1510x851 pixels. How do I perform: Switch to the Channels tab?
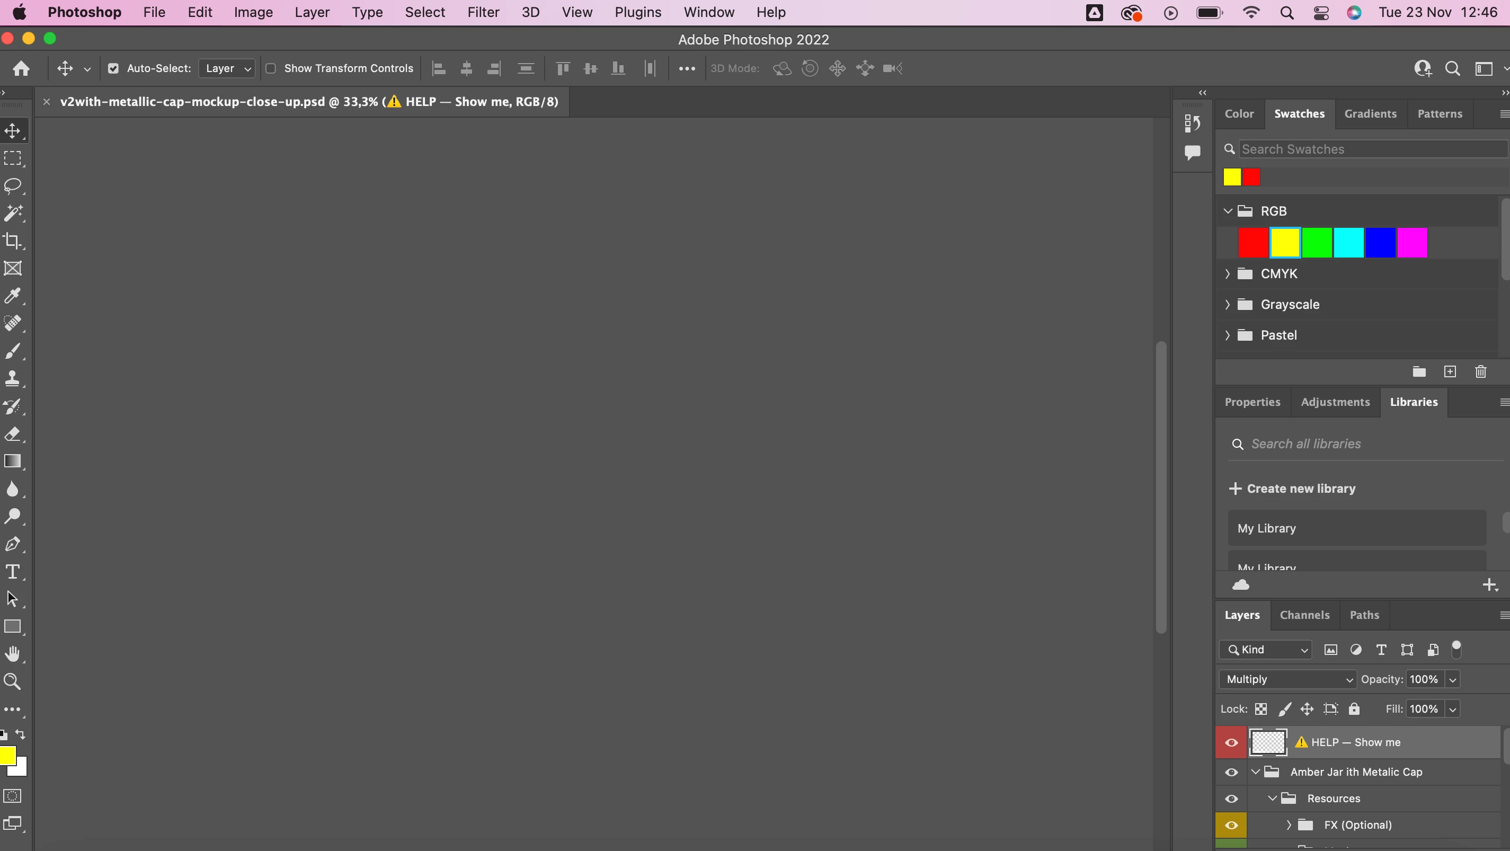(x=1304, y=615)
